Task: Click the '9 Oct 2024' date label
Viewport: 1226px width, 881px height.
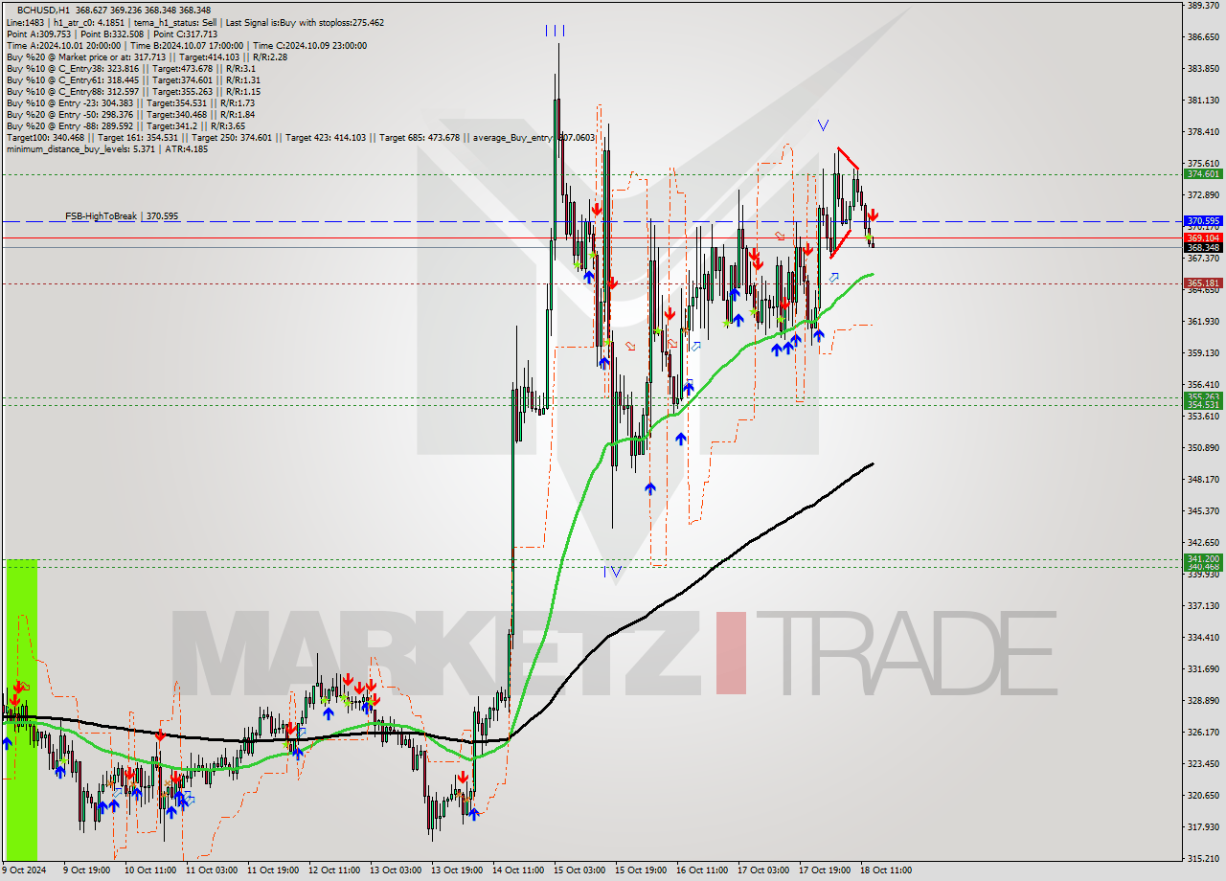Action: pos(23,870)
